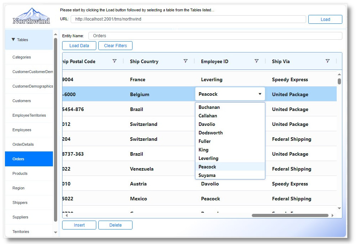
Task: Collapse the Tables section in the sidebar
Action: point(20,40)
